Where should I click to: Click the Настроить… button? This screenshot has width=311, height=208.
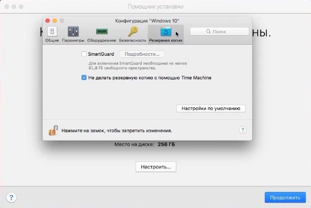click(155, 166)
